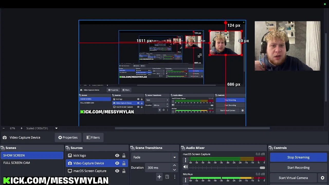Toggle lock on Video Capture Device source
Viewport: 329px width, 185px height.
[x=124, y=163]
